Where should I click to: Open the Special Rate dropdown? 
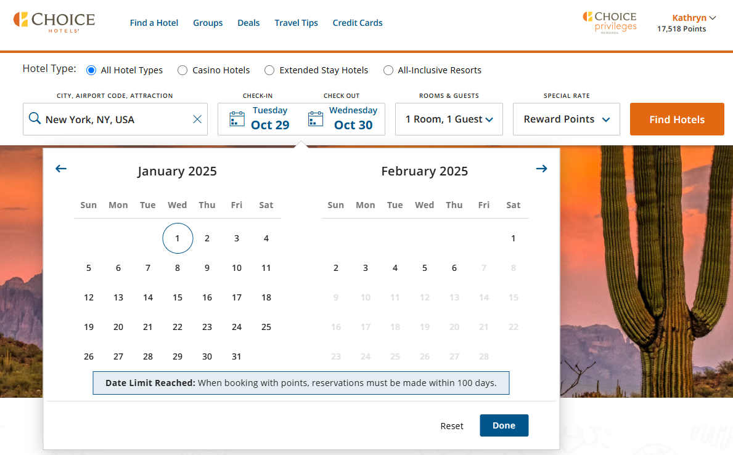tap(566, 119)
